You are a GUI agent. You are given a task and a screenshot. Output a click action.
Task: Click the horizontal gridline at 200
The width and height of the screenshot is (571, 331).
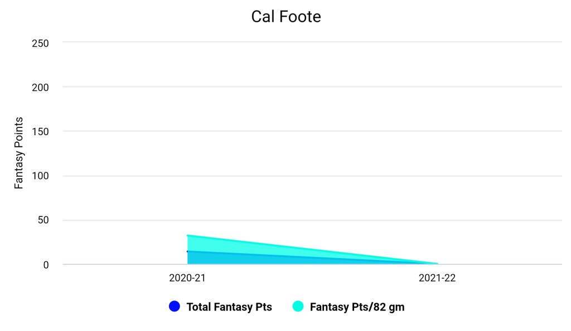pos(312,87)
